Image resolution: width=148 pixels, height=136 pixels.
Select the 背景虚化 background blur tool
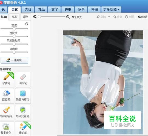pos(7,129)
